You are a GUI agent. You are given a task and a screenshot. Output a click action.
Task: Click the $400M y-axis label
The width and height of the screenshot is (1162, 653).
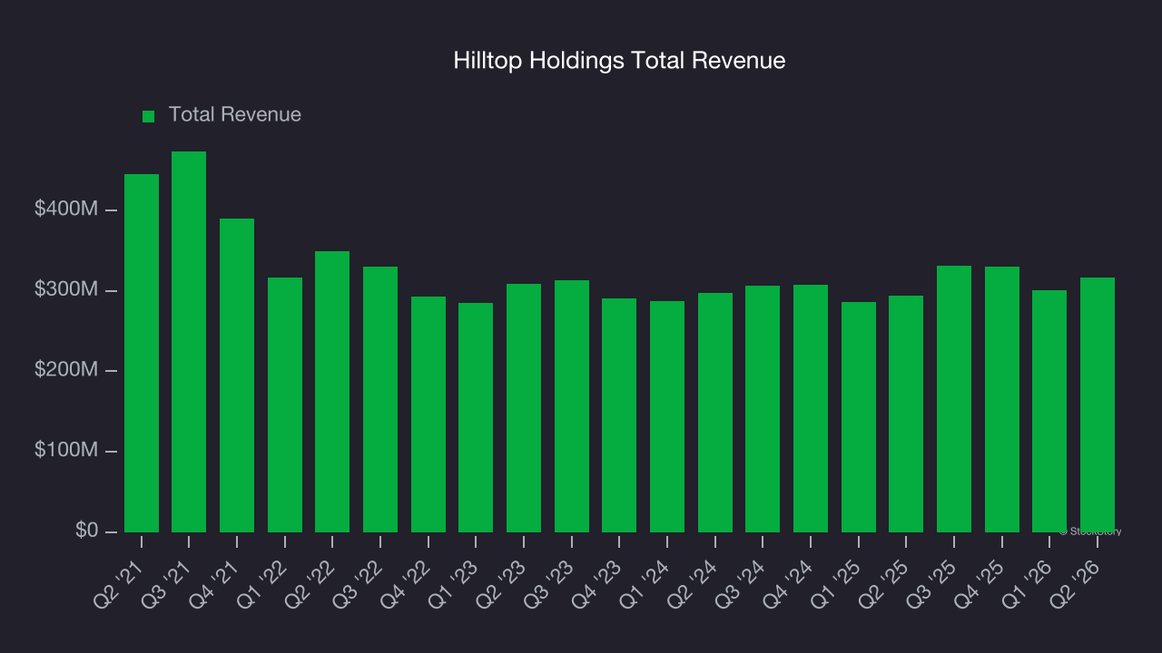[65, 210]
